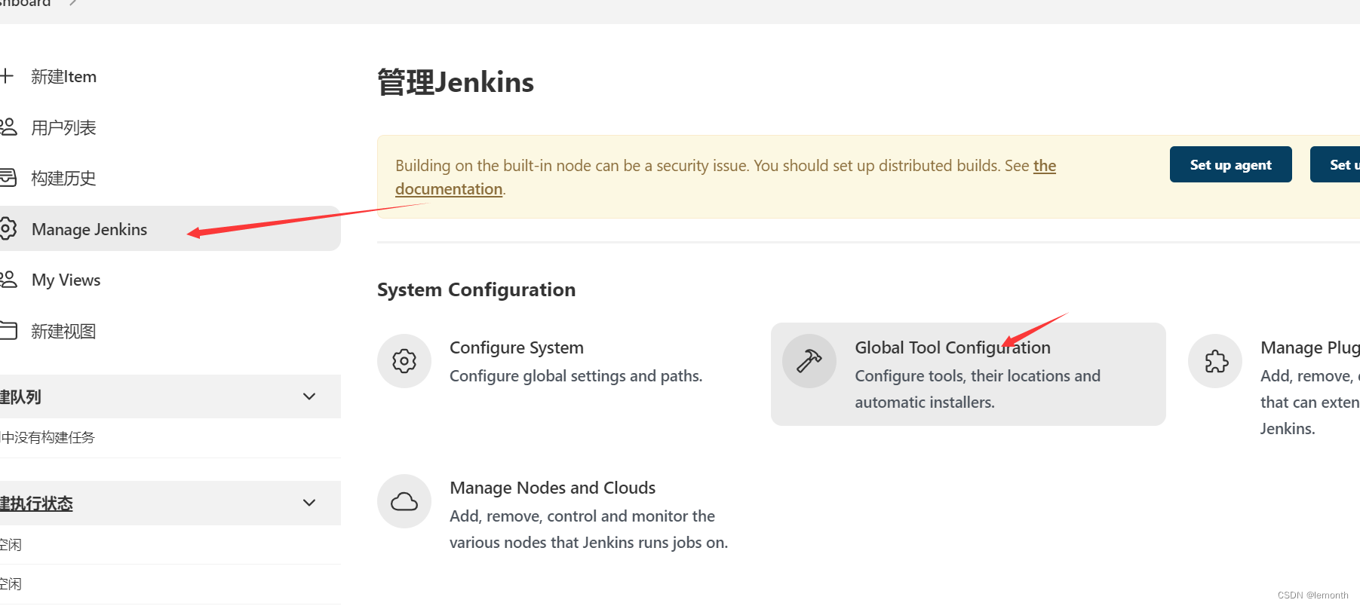Image resolution: width=1360 pixels, height=606 pixels.
Task: Open 新建Item in the sidebar
Action: click(x=64, y=77)
